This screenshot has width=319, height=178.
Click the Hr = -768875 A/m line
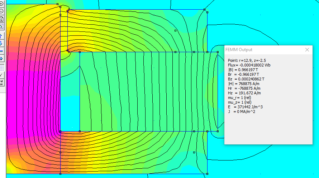coord(244,89)
